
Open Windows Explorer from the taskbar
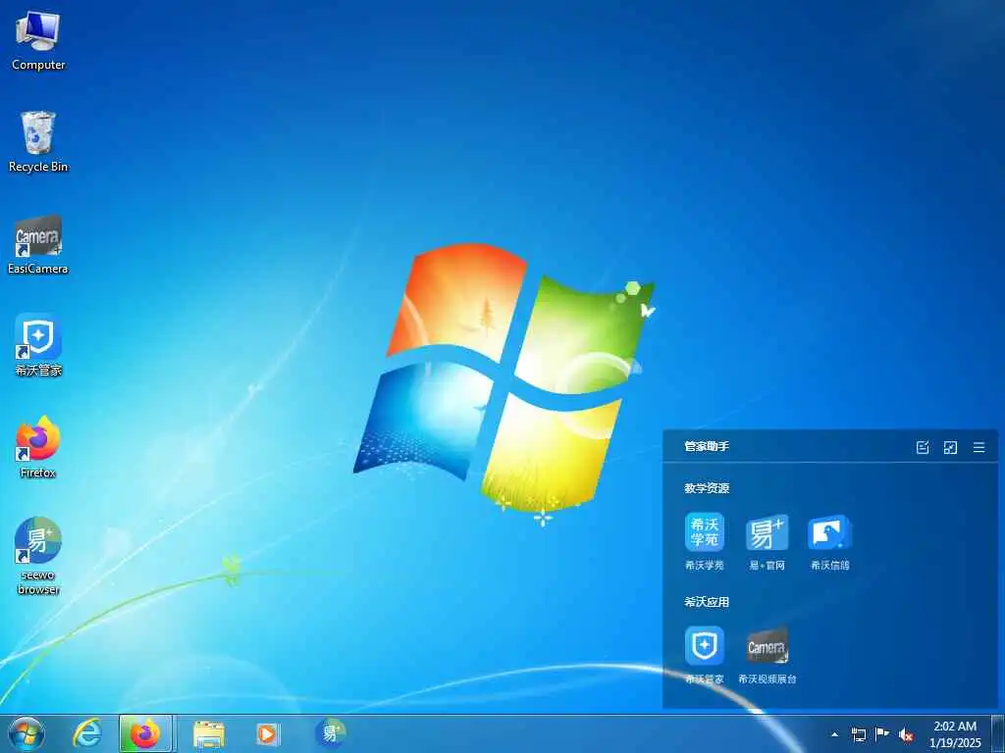point(208,733)
